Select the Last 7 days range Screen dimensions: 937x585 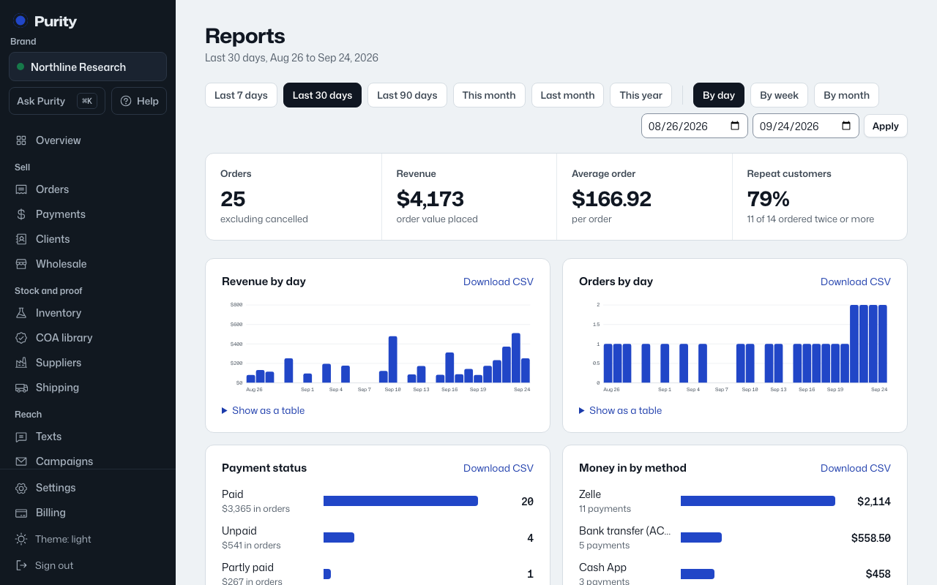(x=241, y=95)
